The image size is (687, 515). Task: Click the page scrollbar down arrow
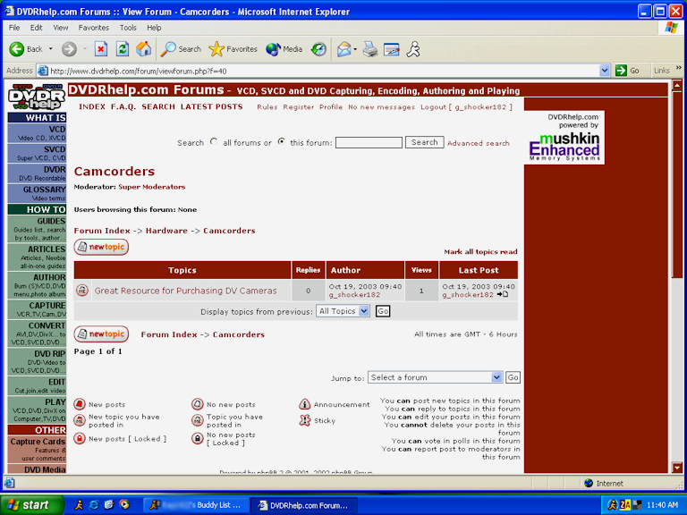click(677, 468)
